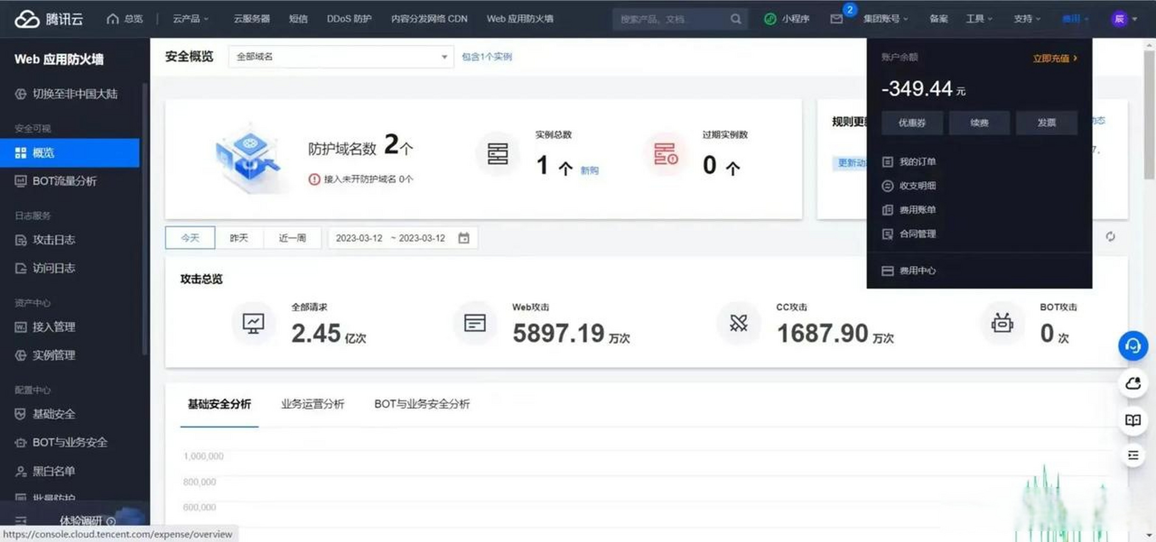The height and width of the screenshot is (542, 1156).
Task: Click the Tencent Cloud logo
Action: coord(48,19)
